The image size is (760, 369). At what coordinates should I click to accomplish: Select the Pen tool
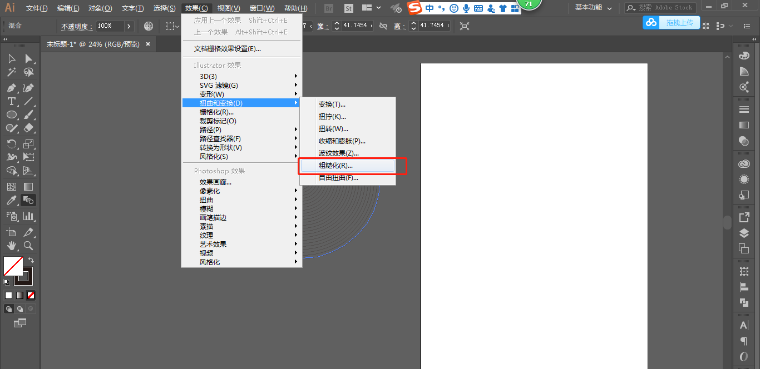[x=11, y=88]
